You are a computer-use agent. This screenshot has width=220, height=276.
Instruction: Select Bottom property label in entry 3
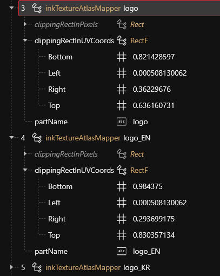pyautogui.click(x=61, y=57)
